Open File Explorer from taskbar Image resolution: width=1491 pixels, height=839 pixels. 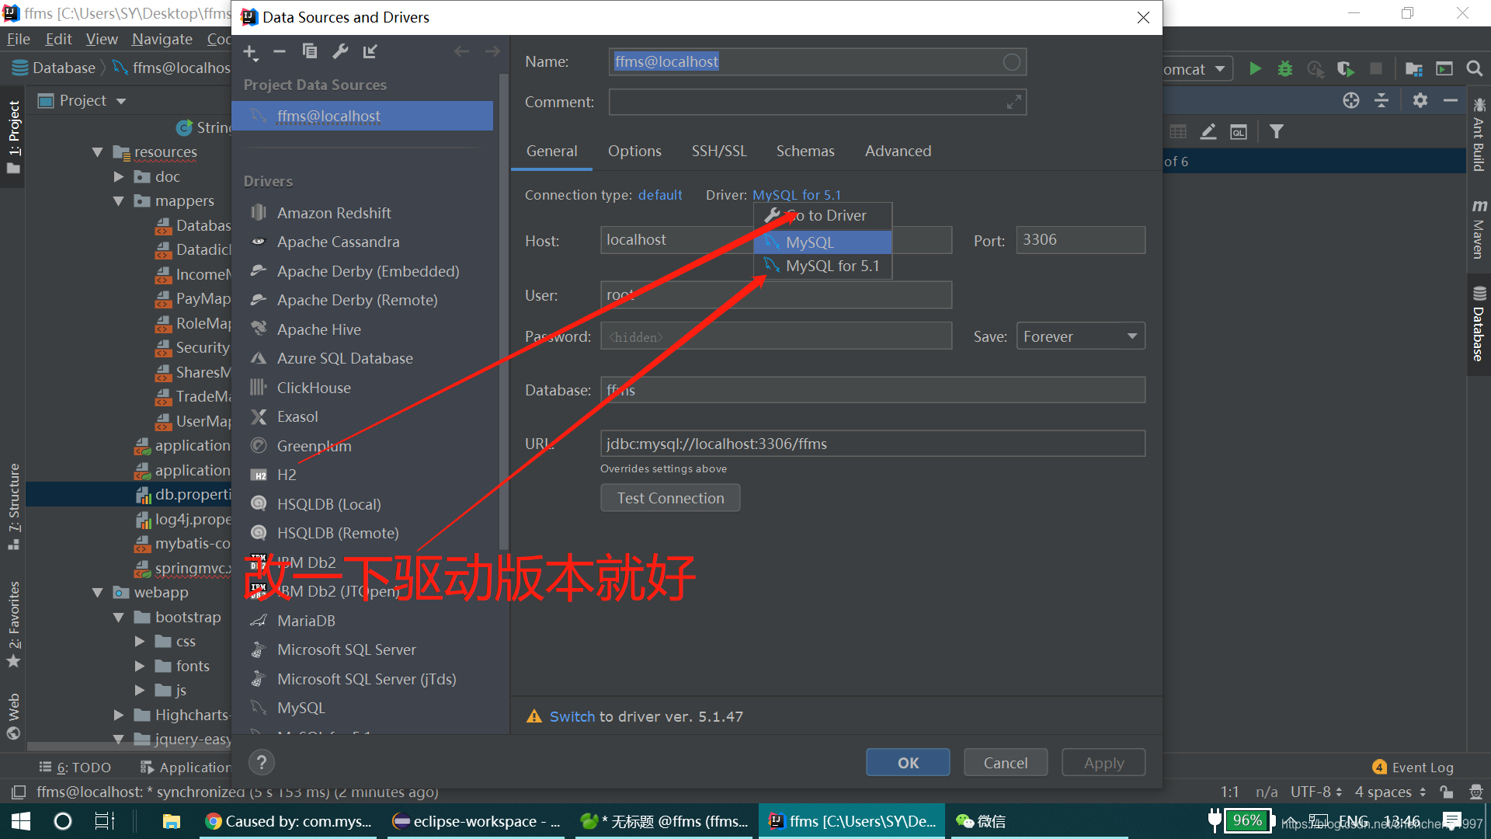click(x=171, y=821)
